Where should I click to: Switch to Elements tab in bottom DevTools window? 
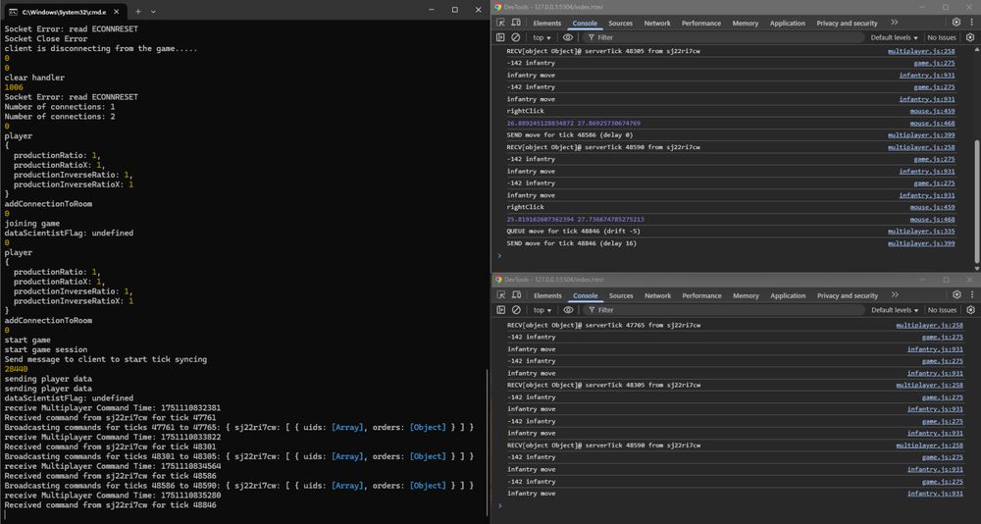[x=546, y=295]
